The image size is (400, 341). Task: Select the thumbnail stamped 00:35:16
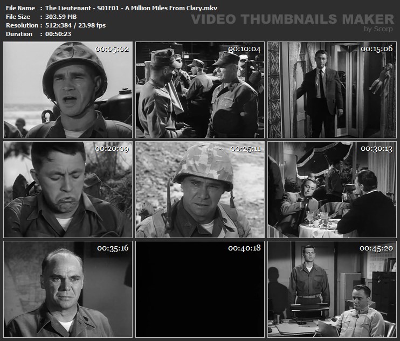pos(68,289)
